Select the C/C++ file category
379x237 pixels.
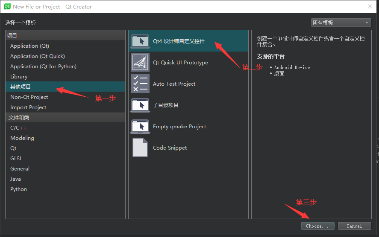(65, 128)
